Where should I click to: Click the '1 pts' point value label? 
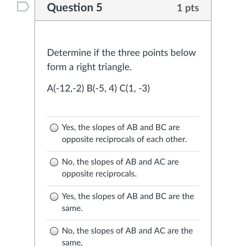pos(188,8)
